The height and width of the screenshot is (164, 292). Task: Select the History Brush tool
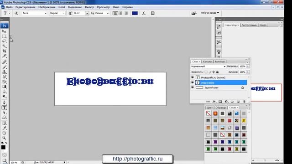click(4, 77)
